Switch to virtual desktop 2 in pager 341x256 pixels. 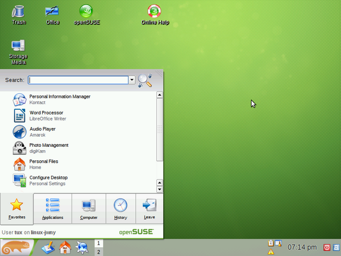click(99, 251)
